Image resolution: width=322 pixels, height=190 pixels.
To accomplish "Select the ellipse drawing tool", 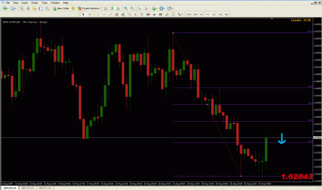I will [148, 14].
